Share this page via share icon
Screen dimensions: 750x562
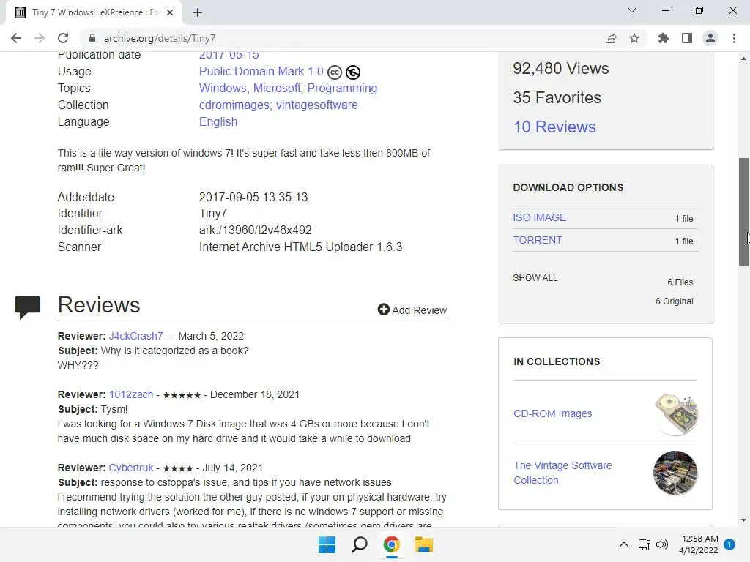610,38
